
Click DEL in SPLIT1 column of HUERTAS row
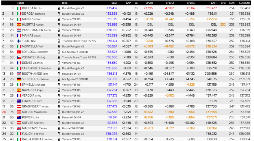click(150, 25)
